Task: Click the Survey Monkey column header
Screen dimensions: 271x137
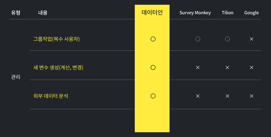Action: coord(195,13)
